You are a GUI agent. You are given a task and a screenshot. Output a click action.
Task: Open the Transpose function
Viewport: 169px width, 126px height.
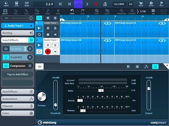(121, 12)
